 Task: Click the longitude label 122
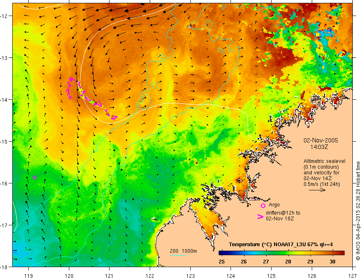(x=150, y=276)
